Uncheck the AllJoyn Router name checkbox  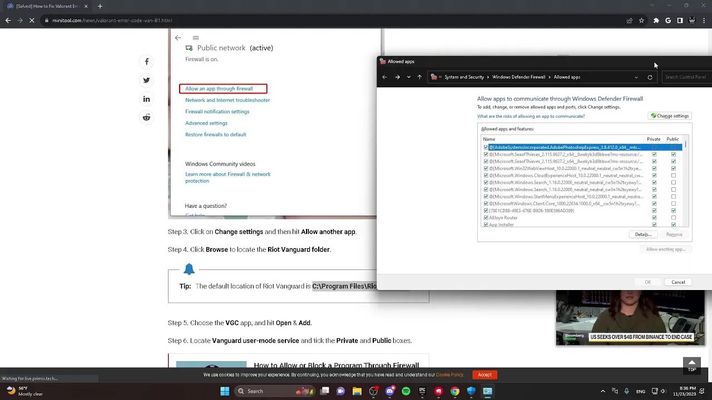[486, 218]
